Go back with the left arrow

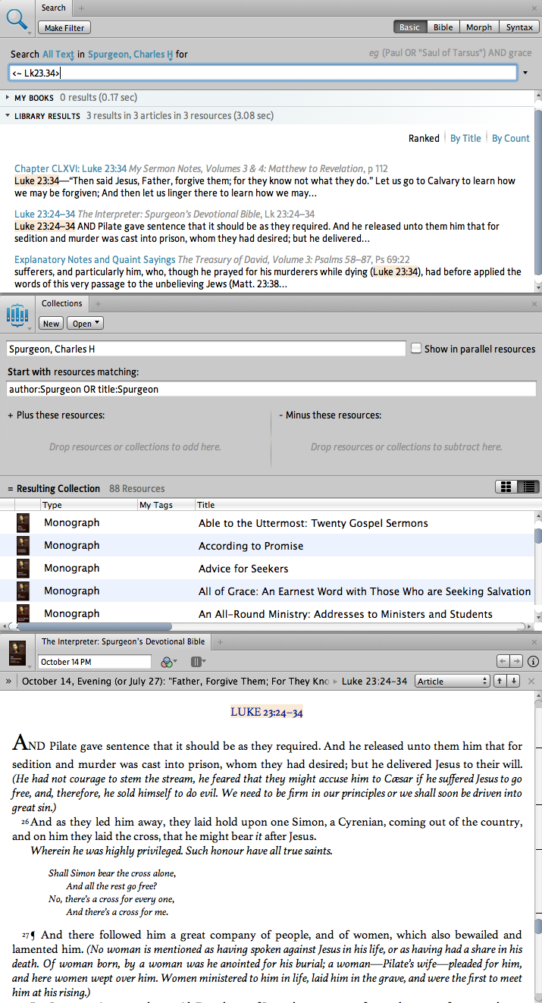[503, 662]
